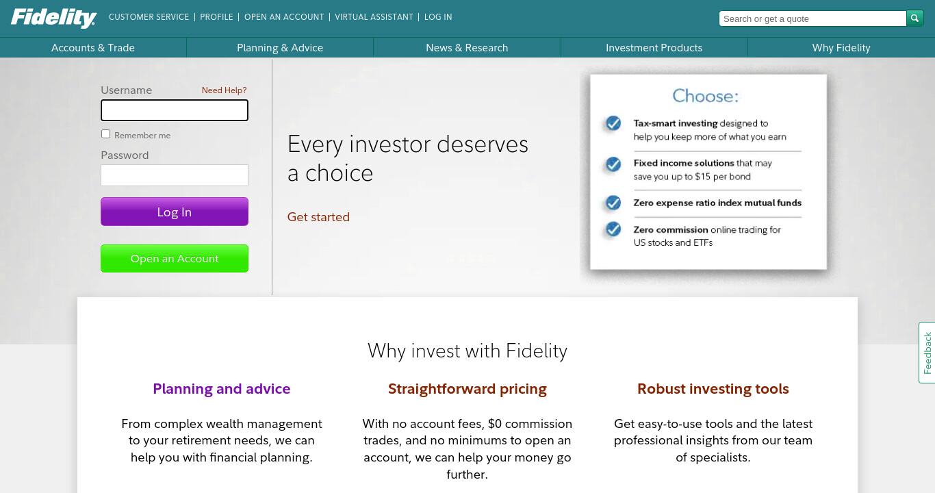
Task: Focus the Password input field
Action: (x=175, y=175)
